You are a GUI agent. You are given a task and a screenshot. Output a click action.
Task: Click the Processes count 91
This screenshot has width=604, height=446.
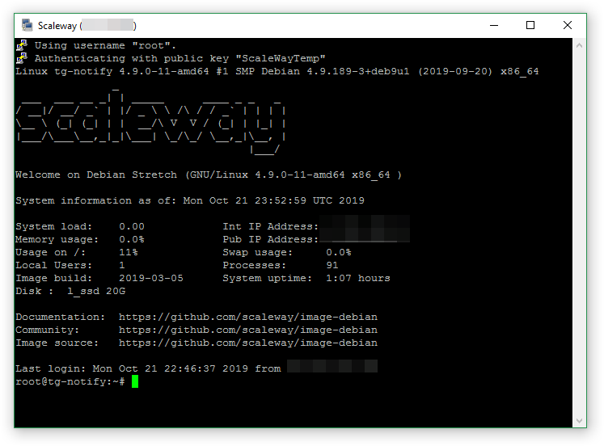(332, 265)
